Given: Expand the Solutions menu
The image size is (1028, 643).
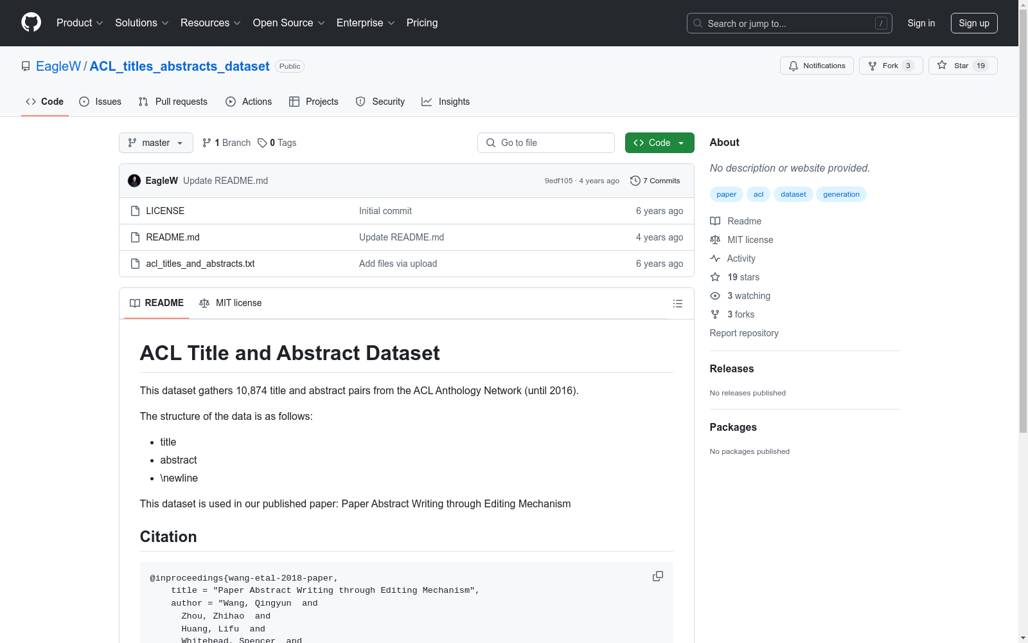Looking at the screenshot, I should coord(142,23).
